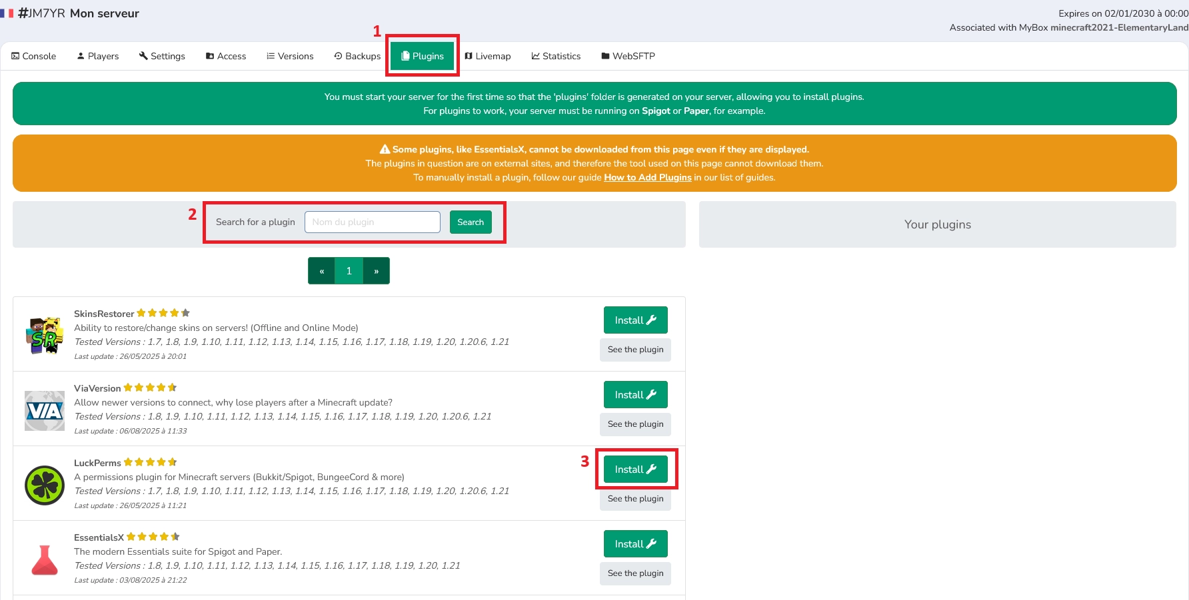This screenshot has height=600, width=1189.
Task: Go to next page of plugins
Action: click(377, 271)
